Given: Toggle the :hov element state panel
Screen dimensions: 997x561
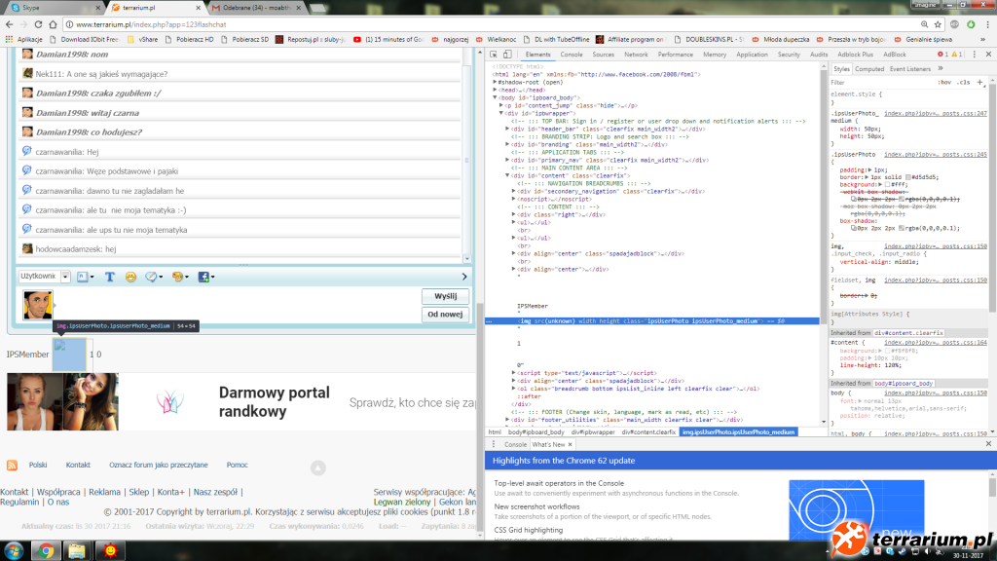Looking at the screenshot, I should coord(944,82).
